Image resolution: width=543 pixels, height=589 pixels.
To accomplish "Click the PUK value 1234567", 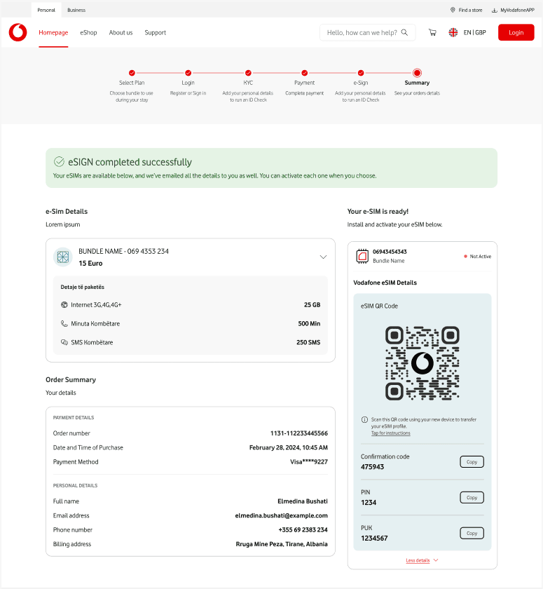I will (x=374, y=538).
